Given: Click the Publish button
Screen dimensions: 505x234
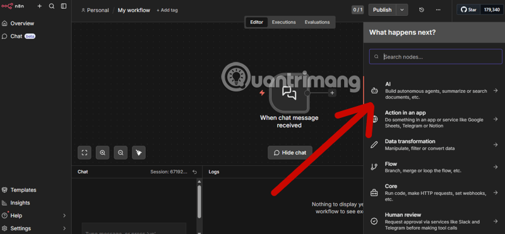Looking at the screenshot, I should tap(382, 9).
